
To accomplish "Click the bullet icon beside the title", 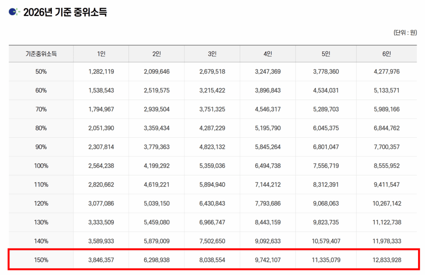I will pos(14,12).
